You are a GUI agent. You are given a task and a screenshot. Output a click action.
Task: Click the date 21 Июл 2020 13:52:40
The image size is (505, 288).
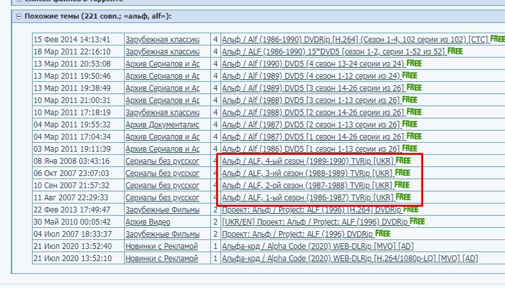(x=72, y=246)
